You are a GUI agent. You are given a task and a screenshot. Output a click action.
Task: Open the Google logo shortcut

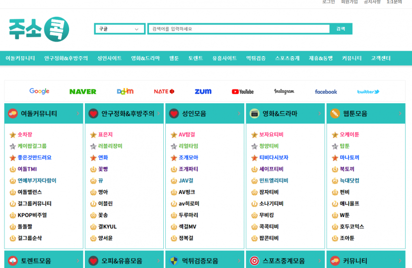point(39,91)
